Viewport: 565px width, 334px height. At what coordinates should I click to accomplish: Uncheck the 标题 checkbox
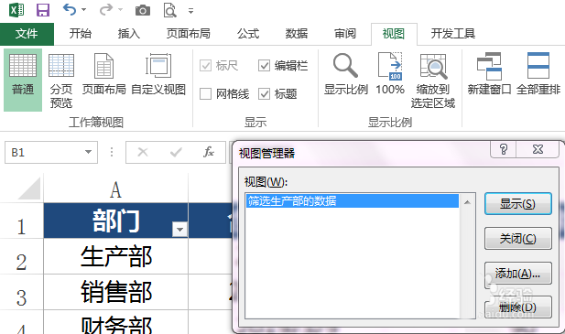[264, 94]
